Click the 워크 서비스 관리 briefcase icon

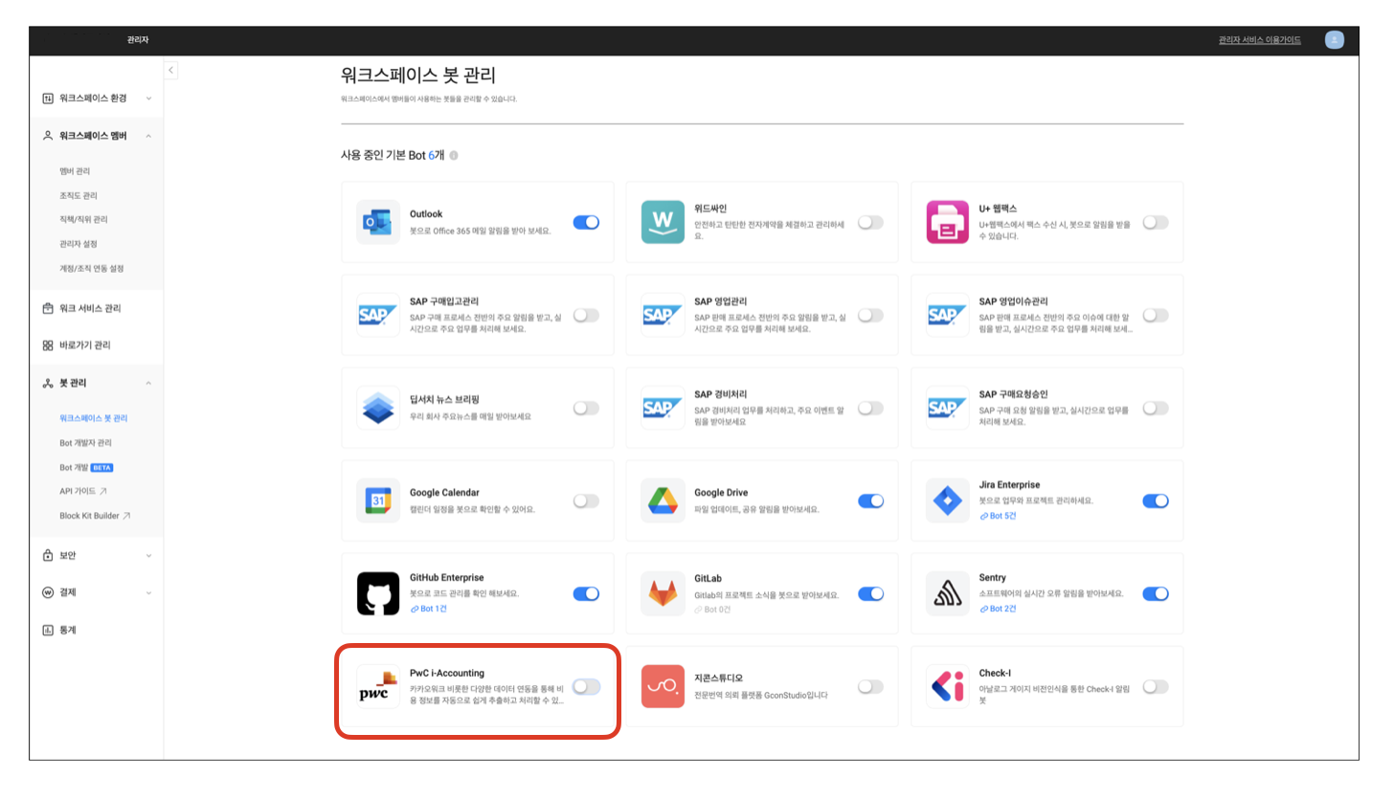click(48, 308)
